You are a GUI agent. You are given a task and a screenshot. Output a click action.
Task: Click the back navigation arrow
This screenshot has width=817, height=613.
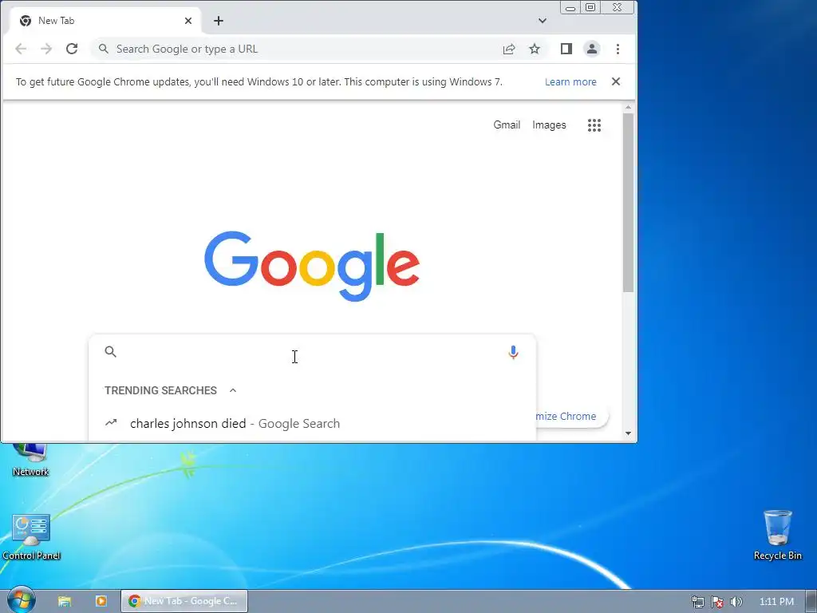pos(21,49)
